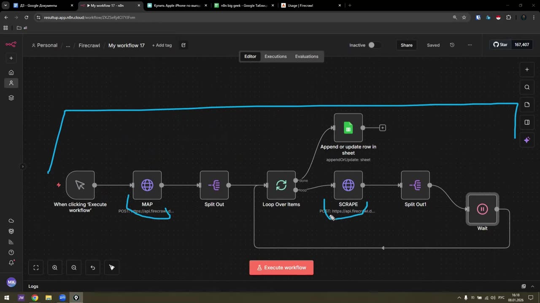Open the n8n logo home link
The height and width of the screenshot is (303, 540).
pyautogui.click(x=11, y=44)
